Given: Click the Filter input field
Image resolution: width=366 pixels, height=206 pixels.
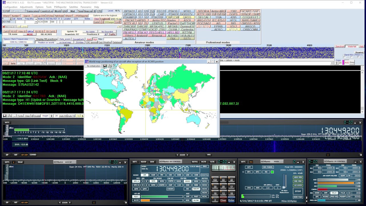Looking at the screenshot, I should (x=112, y=39).
